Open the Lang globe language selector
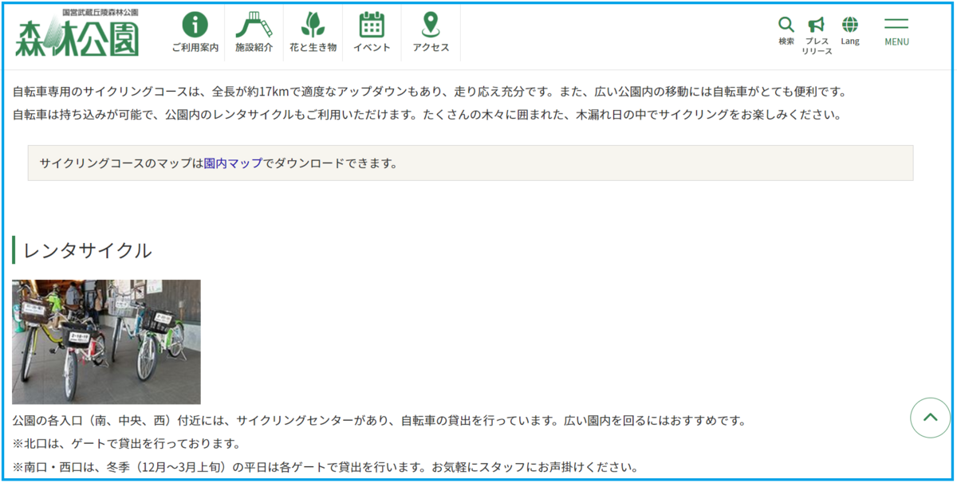 (x=850, y=31)
